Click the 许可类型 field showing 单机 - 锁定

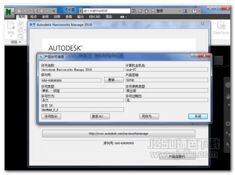(x=83, y=90)
